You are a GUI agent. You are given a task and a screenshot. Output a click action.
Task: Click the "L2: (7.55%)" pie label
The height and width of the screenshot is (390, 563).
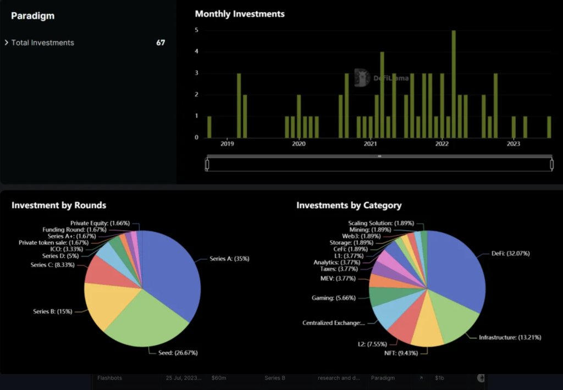[x=372, y=344]
